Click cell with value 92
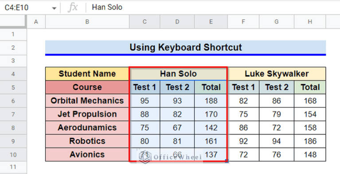Screen dimensions: 340x174 click(x=243, y=141)
